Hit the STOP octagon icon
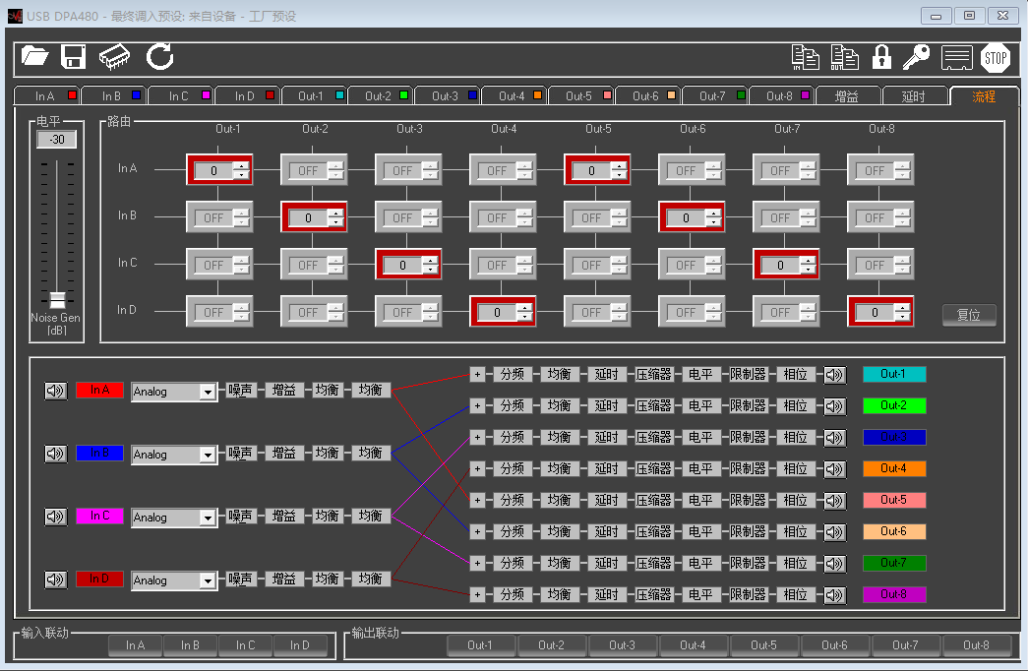This screenshot has width=1028, height=671. coord(996,58)
